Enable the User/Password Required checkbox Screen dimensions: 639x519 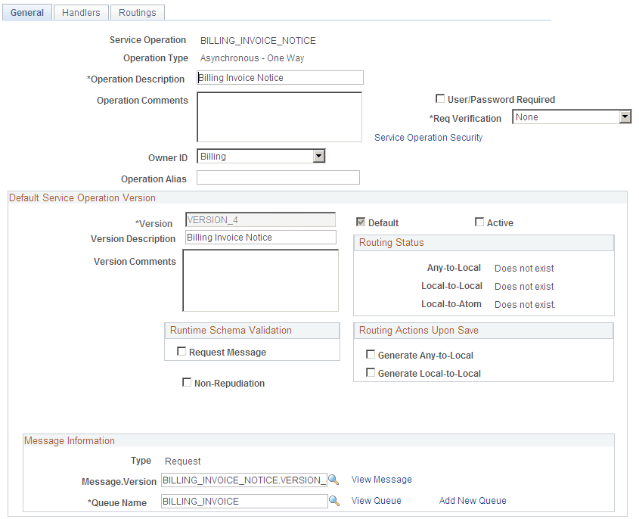[x=440, y=99]
